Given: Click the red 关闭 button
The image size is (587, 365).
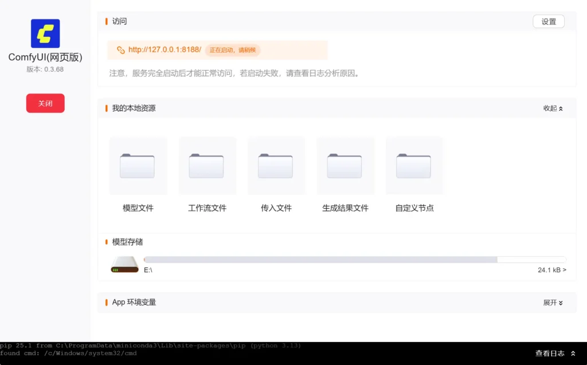Looking at the screenshot, I should (x=45, y=103).
